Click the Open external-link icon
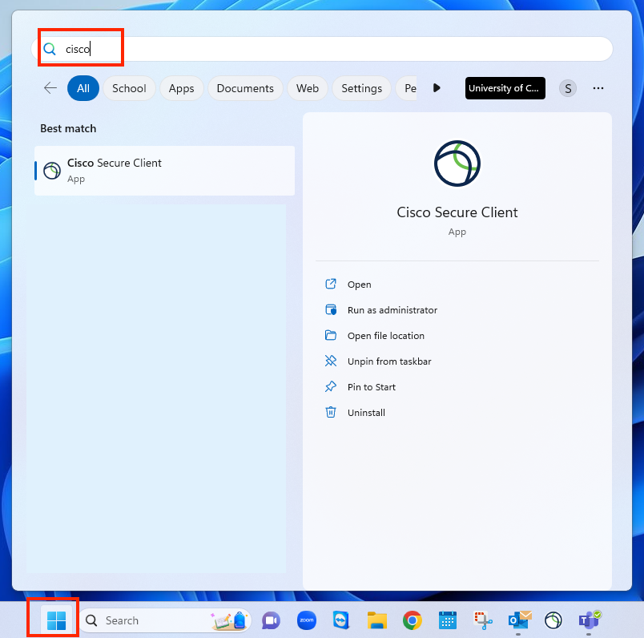 point(331,284)
